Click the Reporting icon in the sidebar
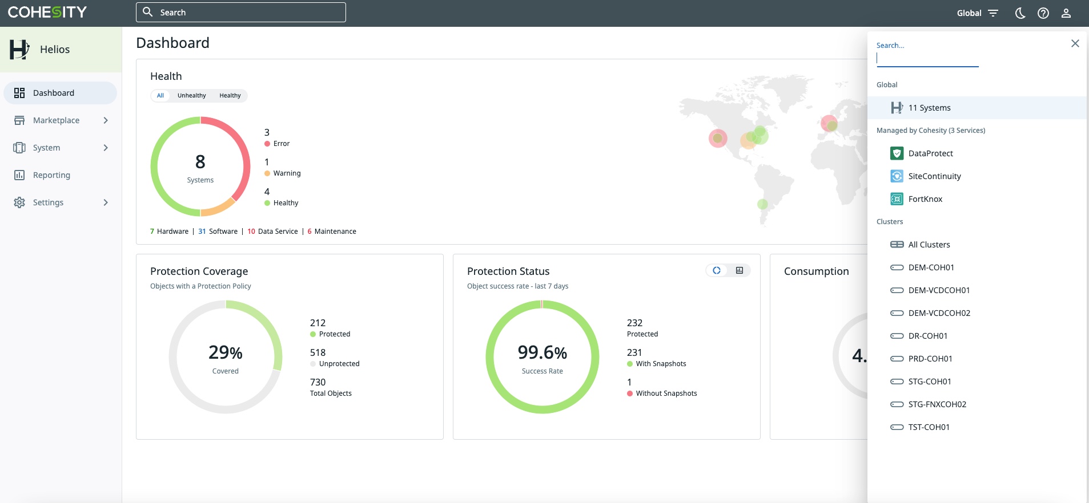The height and width of the screenshot is (503, 1089). pyautogui.click(x=19, y=175)
